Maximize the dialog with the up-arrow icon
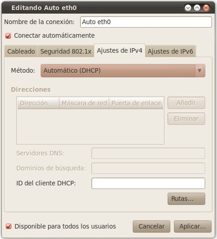Viewport: 217px width, 239px height. 197,8
